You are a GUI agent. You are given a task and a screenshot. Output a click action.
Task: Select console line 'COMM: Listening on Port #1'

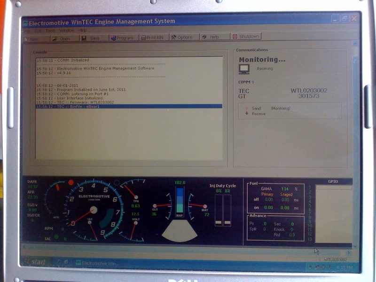click(x=129, y=94)
